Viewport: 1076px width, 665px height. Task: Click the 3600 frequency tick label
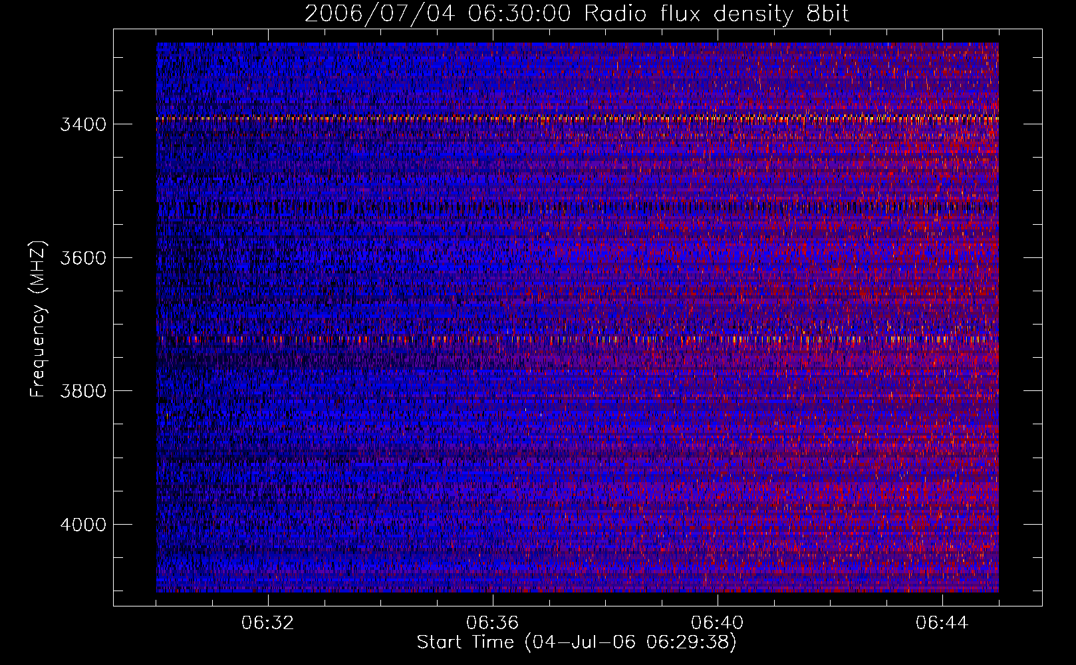(83, 258)
